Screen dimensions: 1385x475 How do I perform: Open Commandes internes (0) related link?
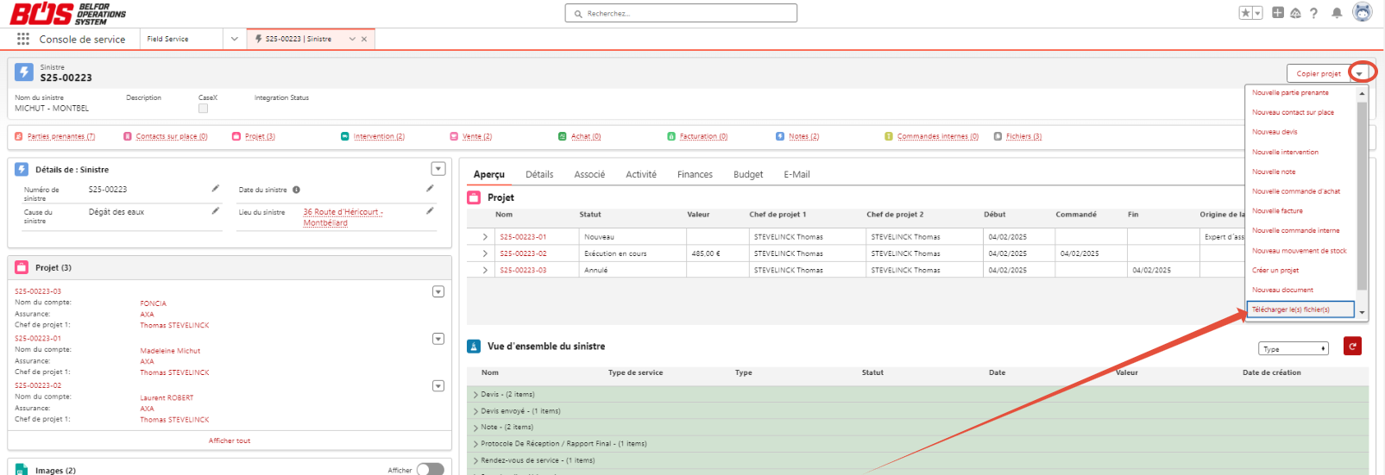(x=938, y=136)
